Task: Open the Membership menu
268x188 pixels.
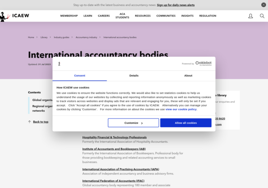Action: pyautogui.click(x=69, y=16)
